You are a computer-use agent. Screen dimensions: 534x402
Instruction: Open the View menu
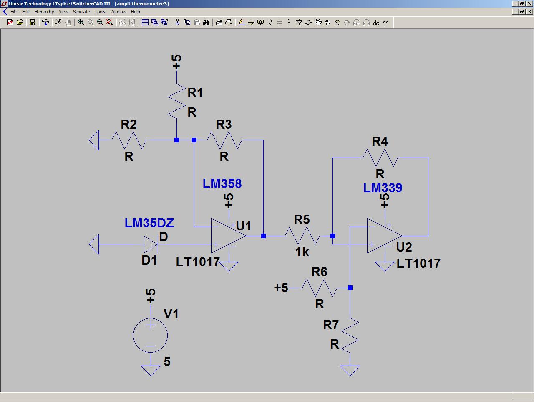click(x=63, y=12)
